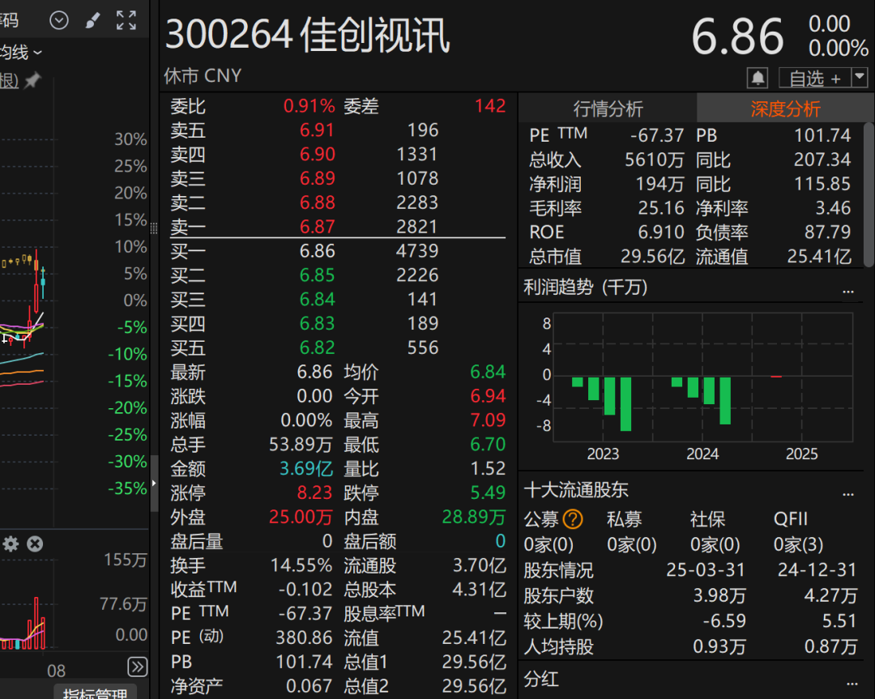Click the paintbrush drawing tool icon
This screenshot has width=875, height=699.
[x=93, y=20]
